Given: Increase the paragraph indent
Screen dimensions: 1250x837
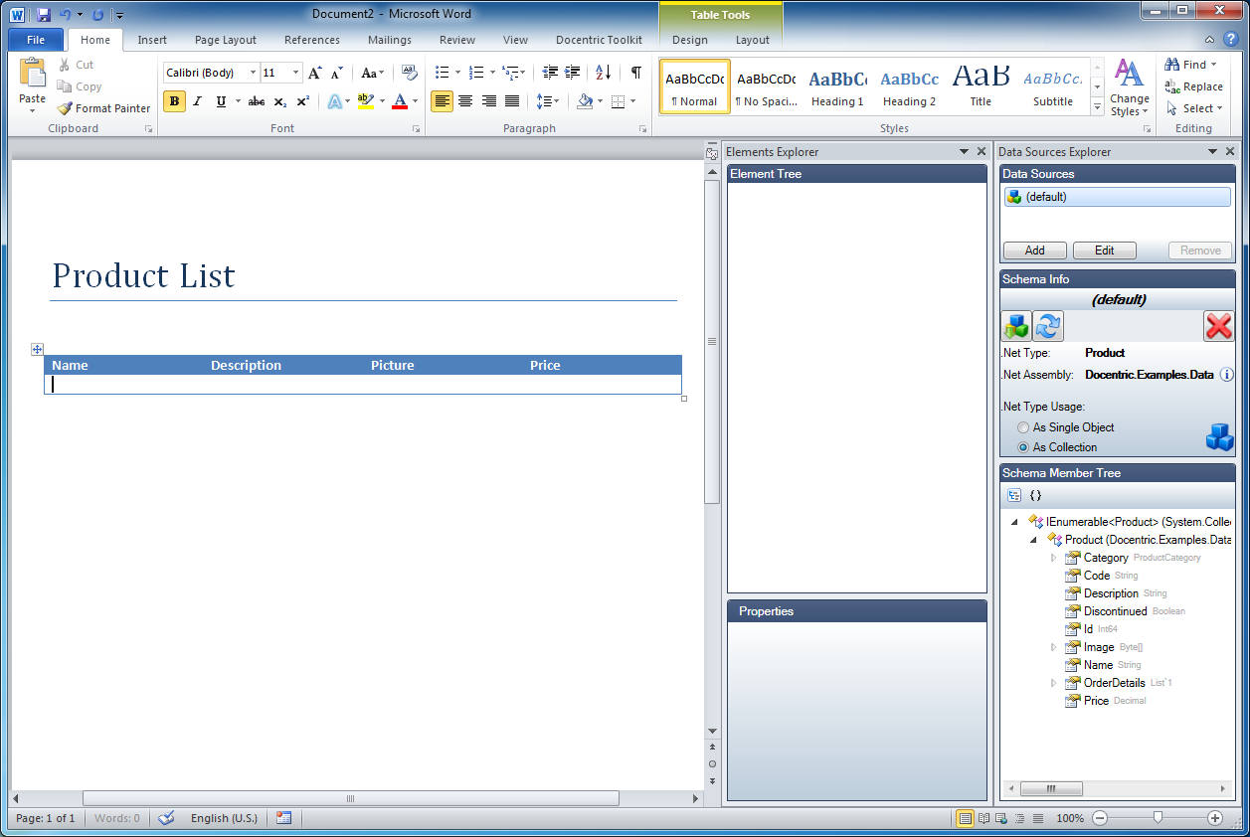Looking at the screenshot, I should click(x=573, y=73).
